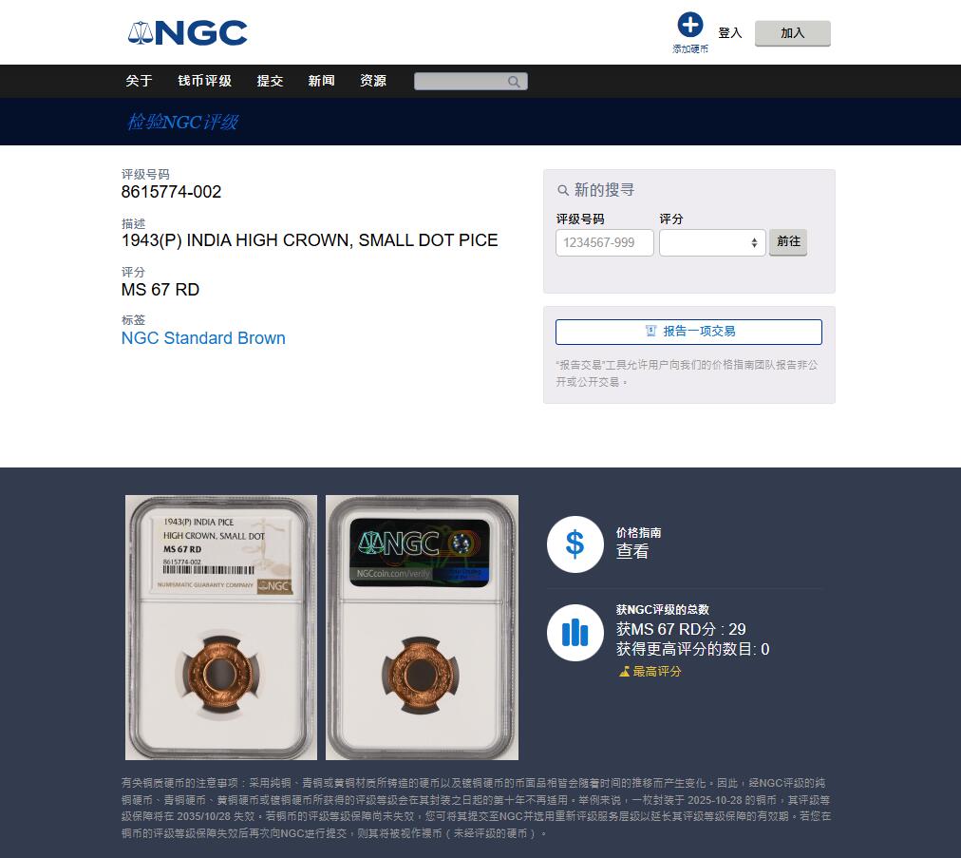961x858 pixels.
Task: Click the 加入 join button
Action: point(793,33)
